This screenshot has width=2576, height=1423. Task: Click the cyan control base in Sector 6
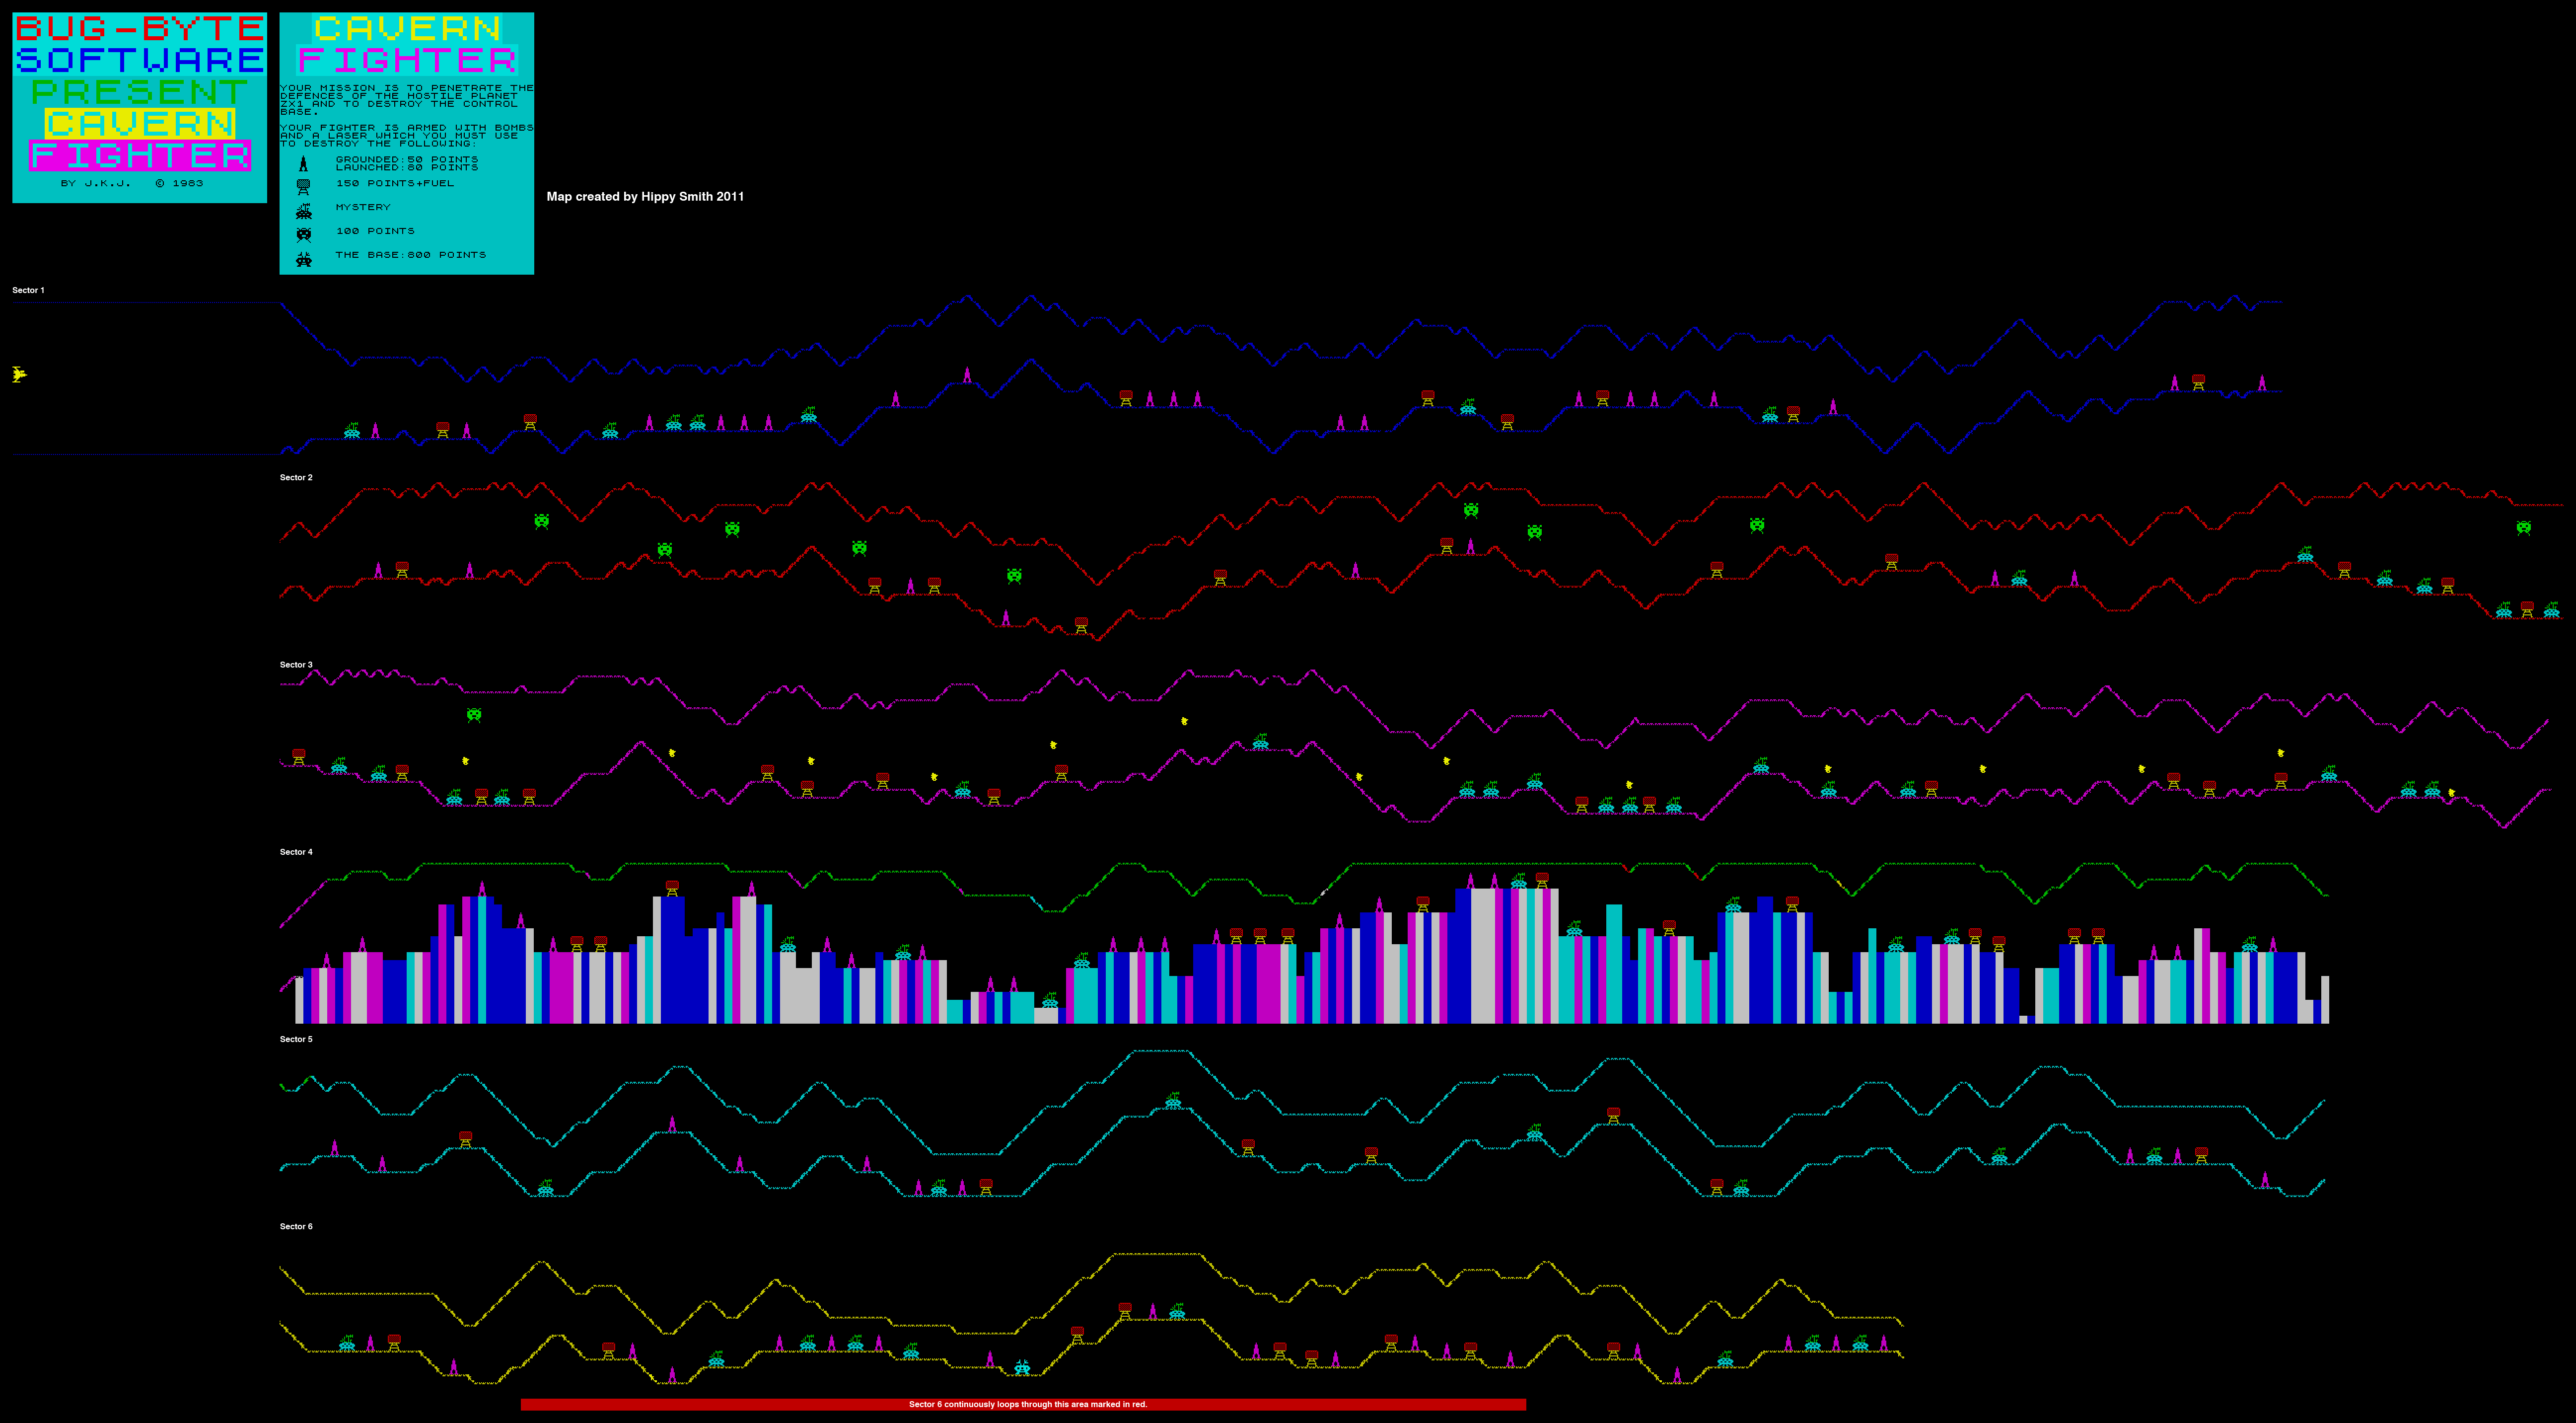pos(1022,1366)
